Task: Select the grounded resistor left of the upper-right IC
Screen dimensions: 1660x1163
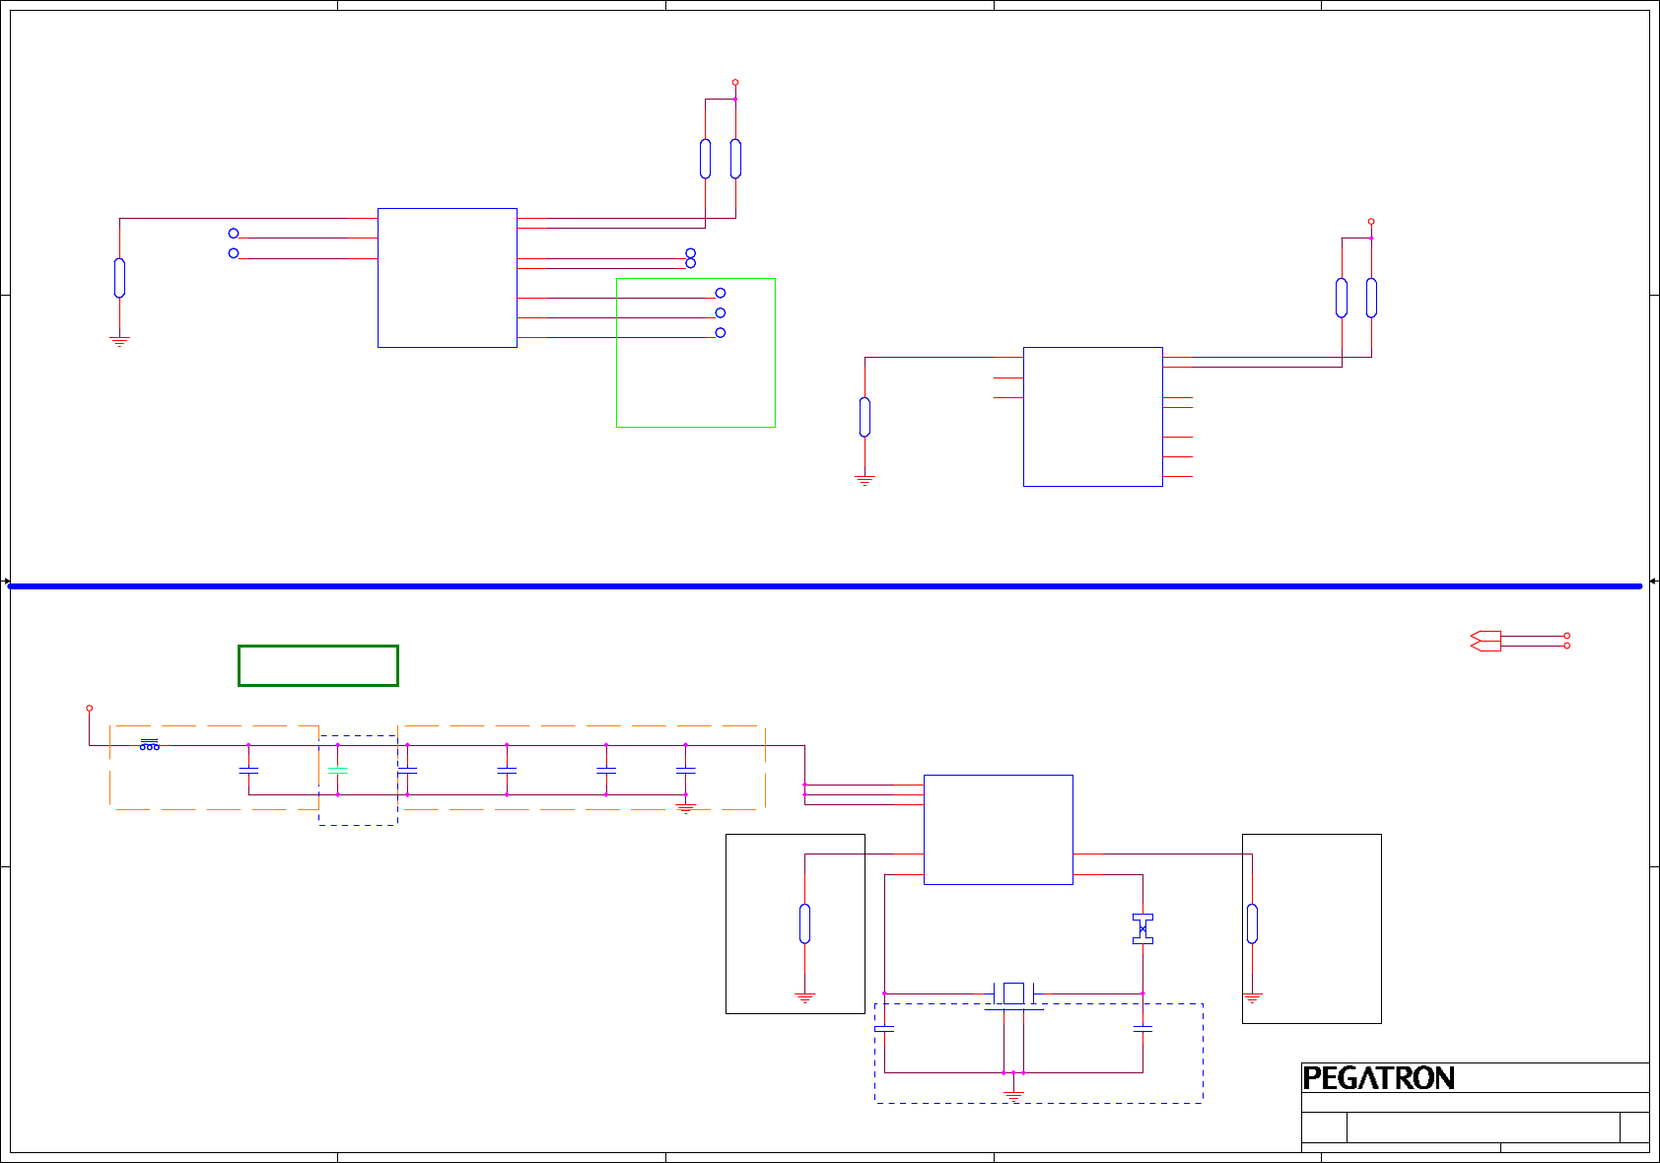Action: click(865, 417)
